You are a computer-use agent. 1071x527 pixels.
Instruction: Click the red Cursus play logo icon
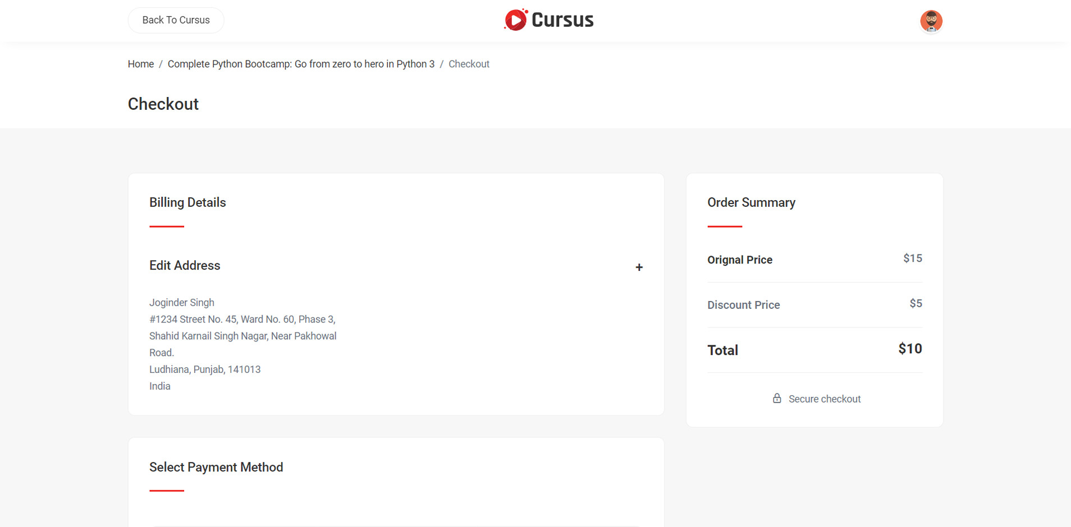[x=515, y=20]
